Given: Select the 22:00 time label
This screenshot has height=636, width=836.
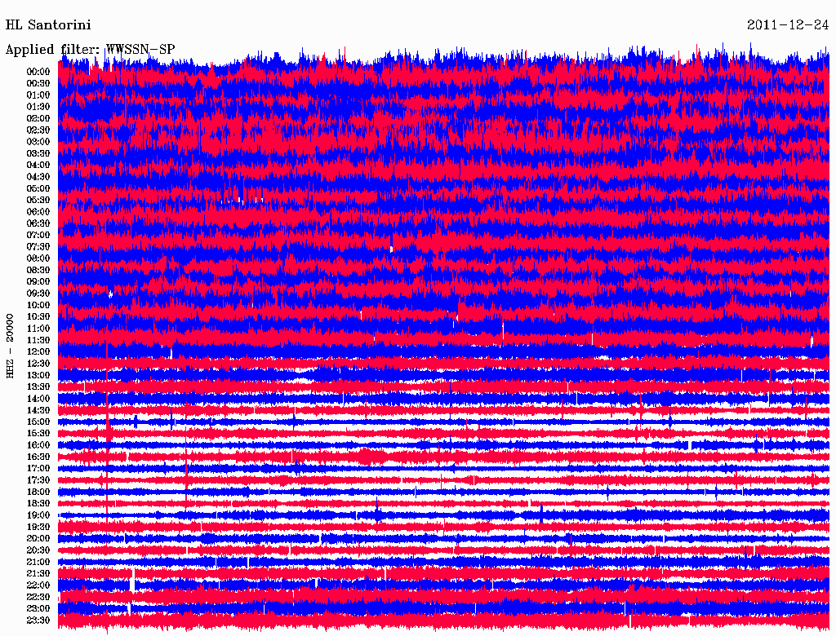Looking at the screenshot, I should coord(38,585).
